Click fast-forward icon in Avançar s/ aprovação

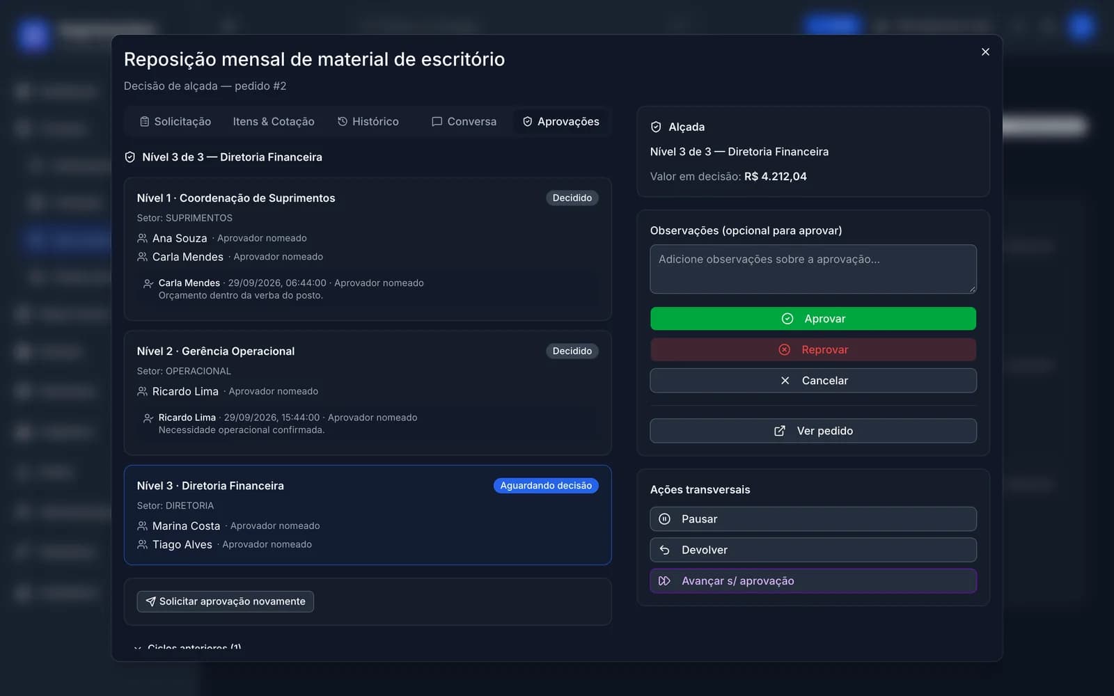[x=665, y=581]
